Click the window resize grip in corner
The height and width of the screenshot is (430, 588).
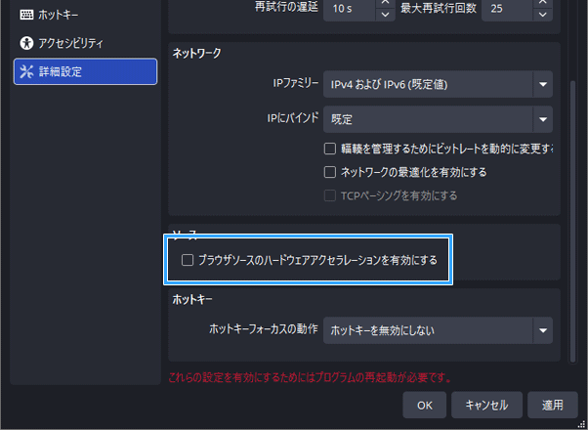pos(582,424)
